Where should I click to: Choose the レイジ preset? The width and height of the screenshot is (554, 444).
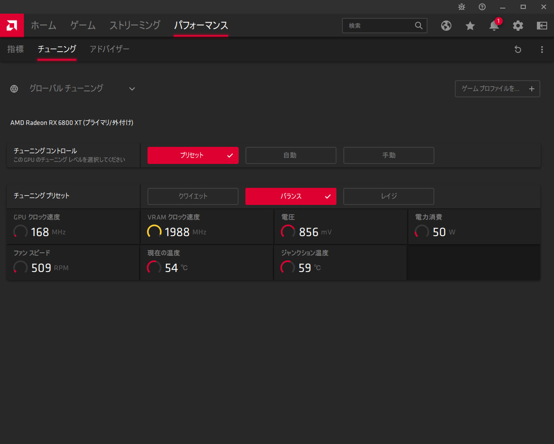[x=389, y=196]
